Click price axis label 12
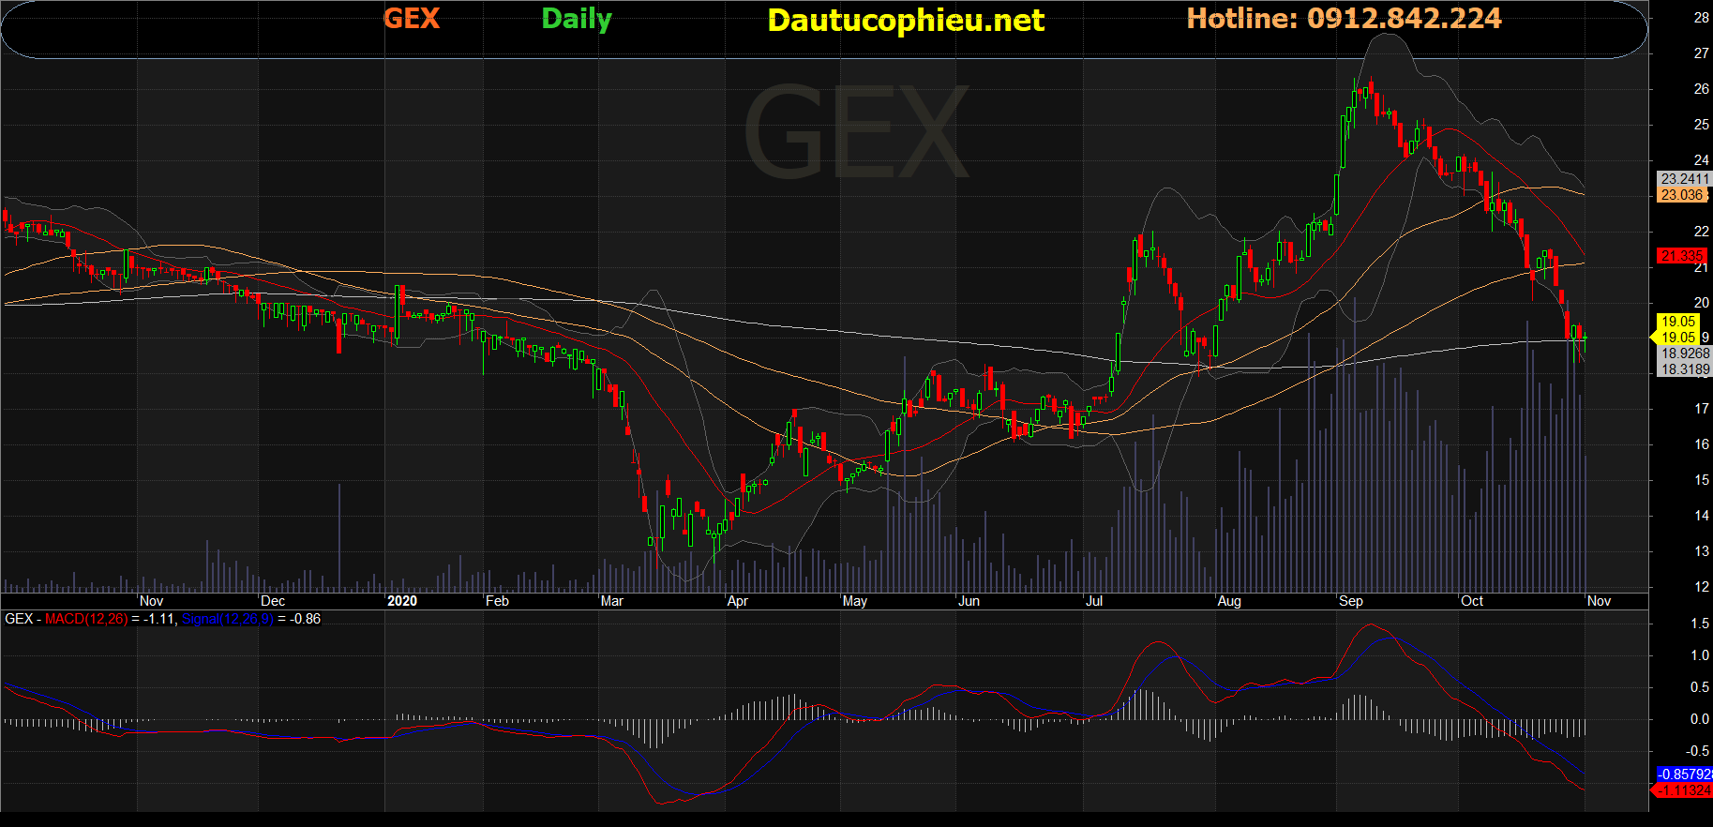Image resolution: width=1713 pixels, height=827 pixels. pos(1702,587)
